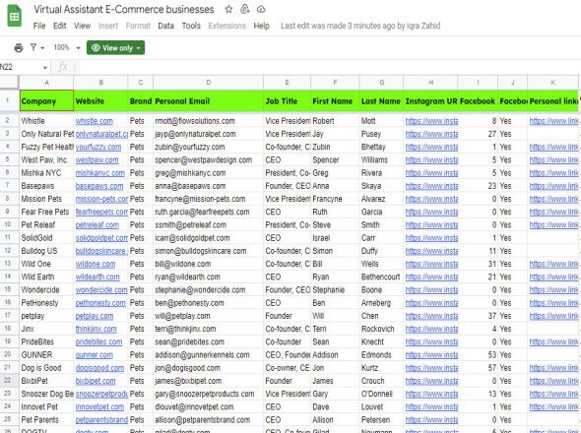Open the Edit menu

(x=60, y=26)
